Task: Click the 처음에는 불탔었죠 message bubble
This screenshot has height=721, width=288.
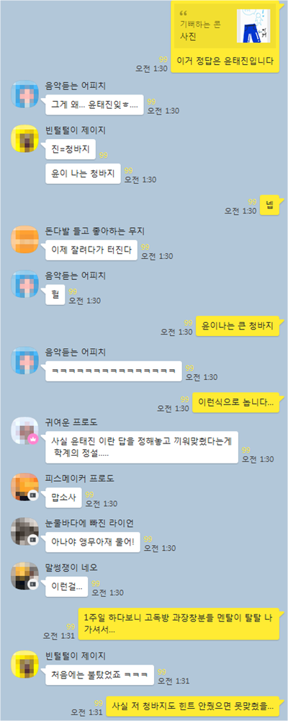Action: pos(99,675)
